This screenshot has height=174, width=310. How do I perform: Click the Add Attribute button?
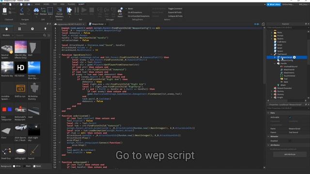click(290, 155)
